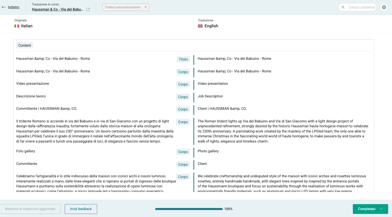Go back via the Indietro link

[14, 7]
